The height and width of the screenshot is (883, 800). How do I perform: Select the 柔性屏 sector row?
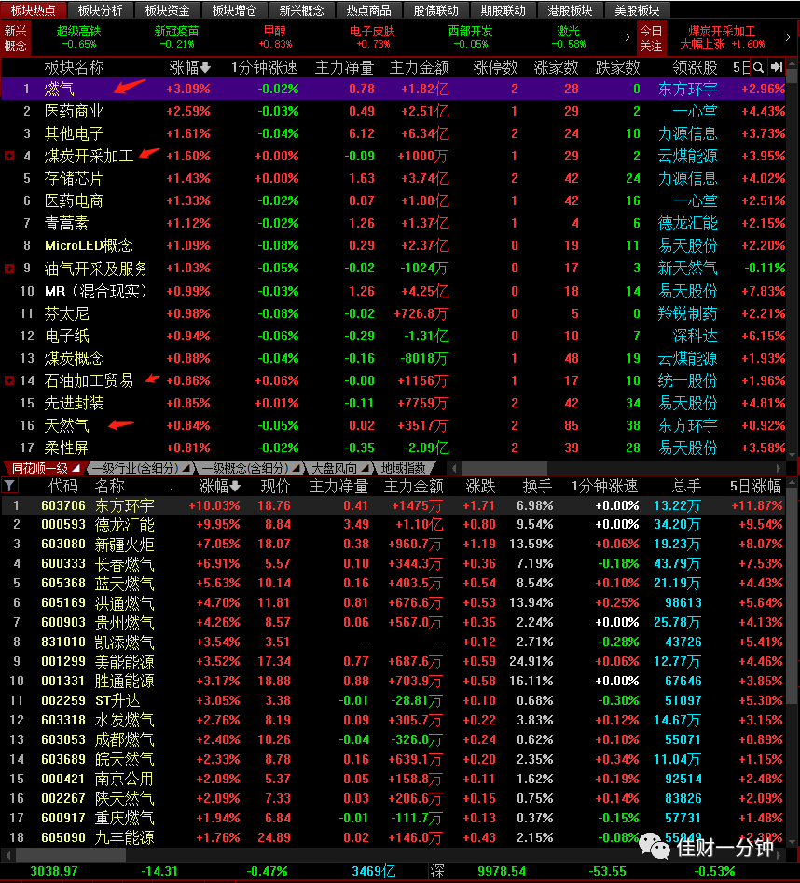pyautogui.click(x=394, y=448)
